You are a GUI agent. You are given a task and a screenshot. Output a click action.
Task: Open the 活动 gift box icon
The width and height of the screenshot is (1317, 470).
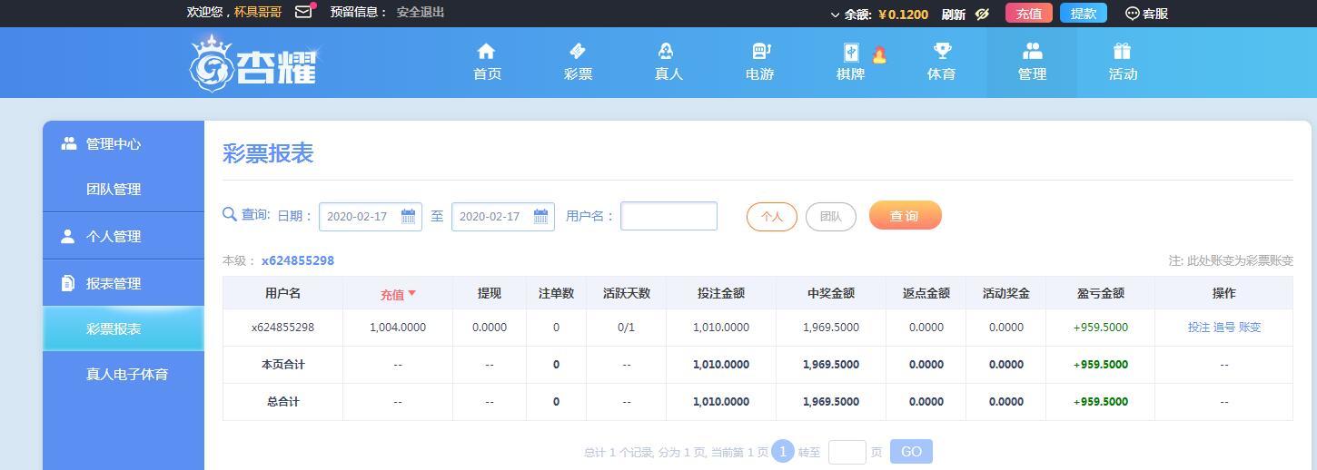(x=1123, y=51)
